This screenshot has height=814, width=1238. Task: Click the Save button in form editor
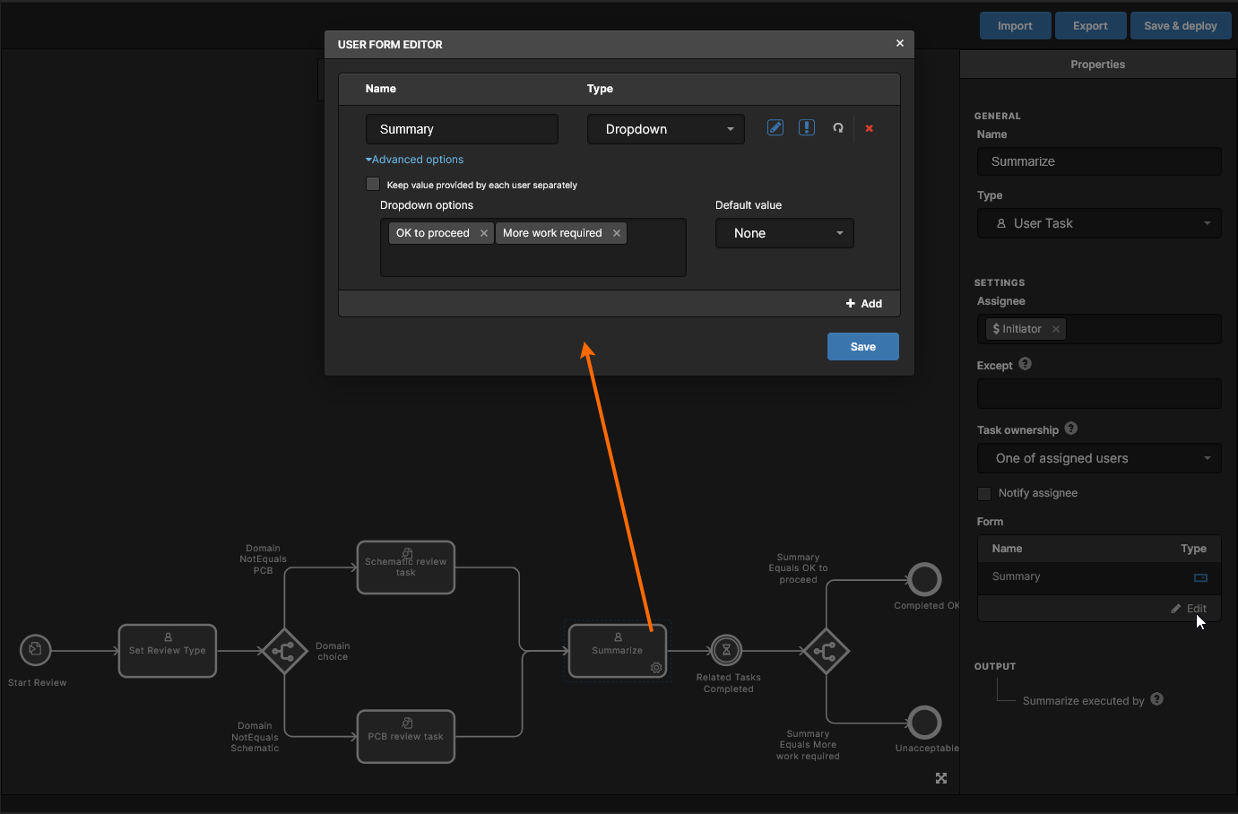coord(862,347)
